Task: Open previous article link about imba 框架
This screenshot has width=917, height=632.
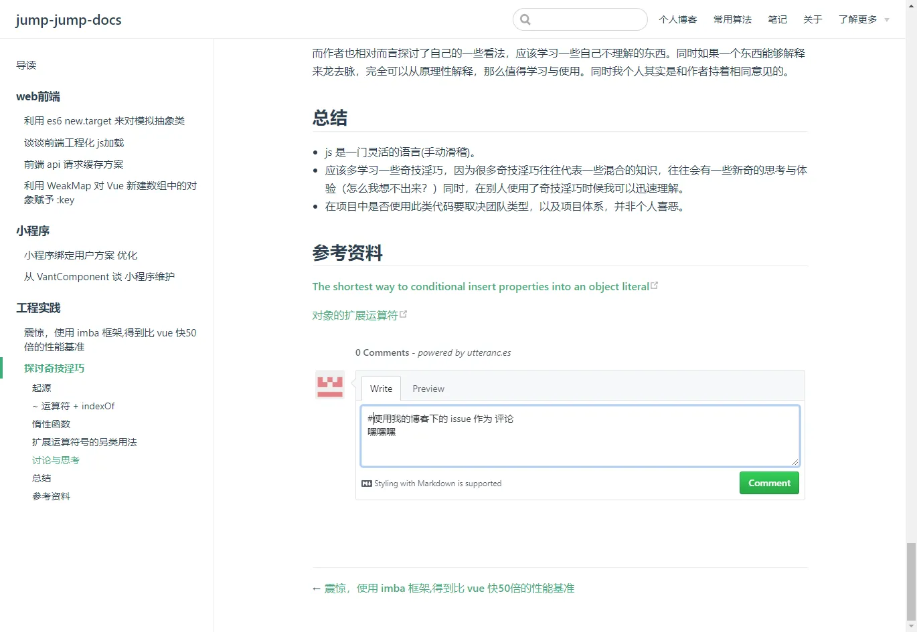Action: 449,589
